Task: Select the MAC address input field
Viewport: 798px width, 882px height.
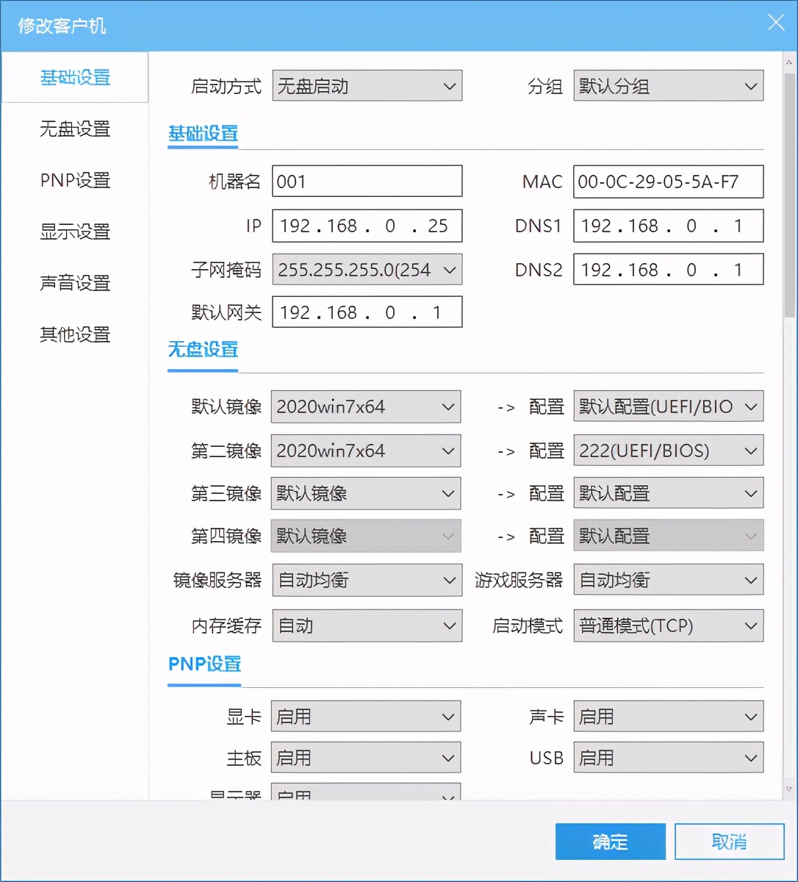Action: click(x=668, y=182)
